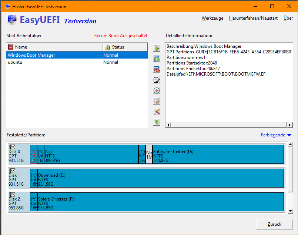The width and height of the screenshot is (298, 235).
Task: Select the (C:) NTFS 389.95G partition
Action: (91, 154)
